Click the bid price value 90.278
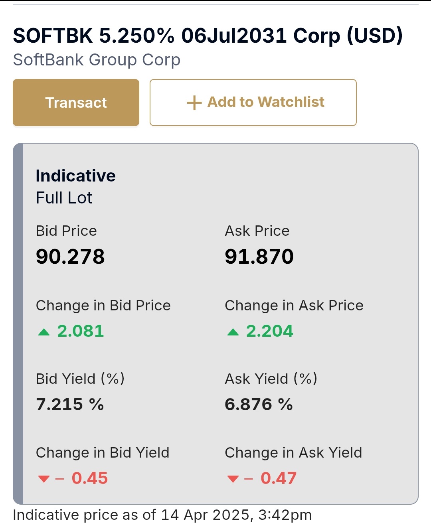 click(70, 257)
